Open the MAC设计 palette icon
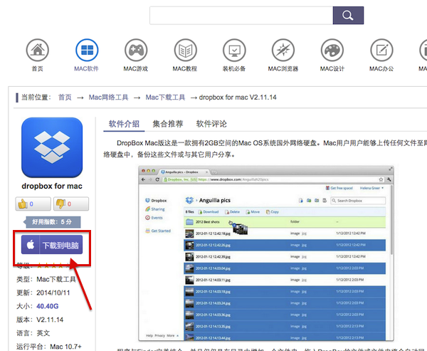This screenshot has height=351, width=427. pos(332,50)
